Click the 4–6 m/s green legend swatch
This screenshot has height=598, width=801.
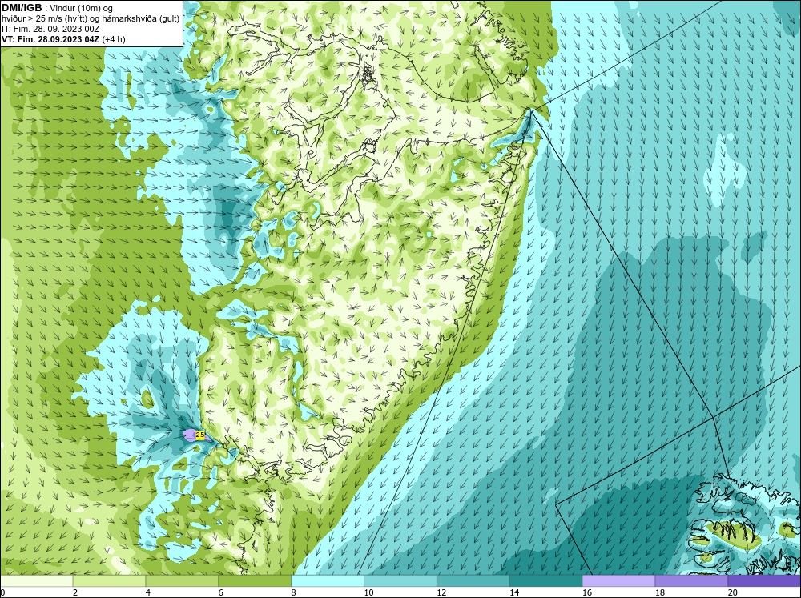coord(182,581)
